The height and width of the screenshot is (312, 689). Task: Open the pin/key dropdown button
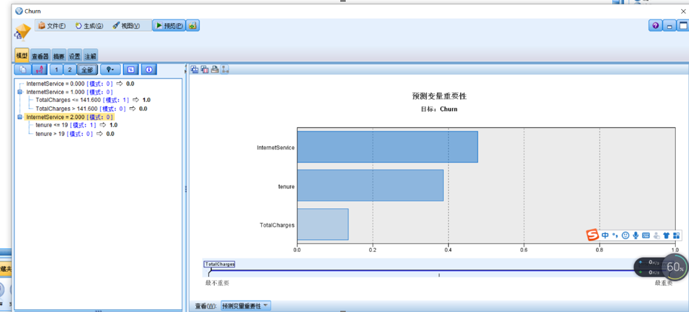[x=110, y=69]
